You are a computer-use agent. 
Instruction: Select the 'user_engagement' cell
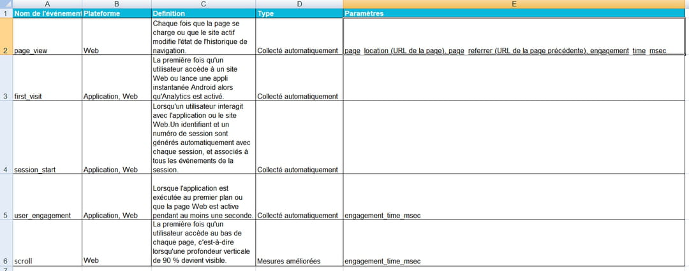pos(47,197)
